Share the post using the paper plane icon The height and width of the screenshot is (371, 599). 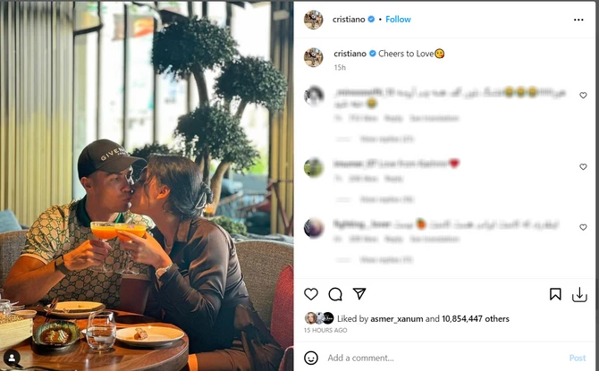(359, 293)
